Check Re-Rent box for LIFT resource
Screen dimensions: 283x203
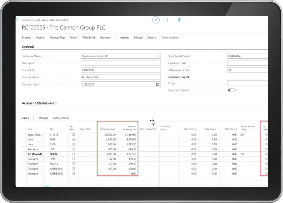(x=73, y=149)
